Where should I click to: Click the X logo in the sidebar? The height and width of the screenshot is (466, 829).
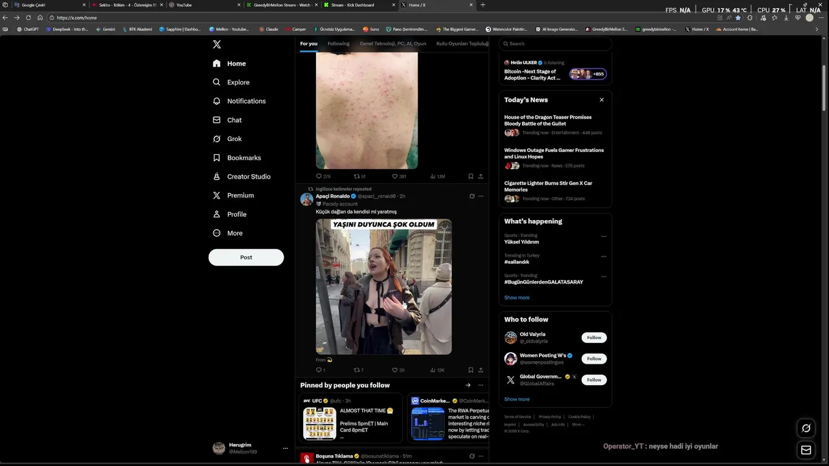tap(217, 45)
